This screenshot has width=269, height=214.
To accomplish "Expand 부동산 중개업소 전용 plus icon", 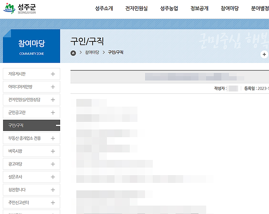I will pos(53,138).
